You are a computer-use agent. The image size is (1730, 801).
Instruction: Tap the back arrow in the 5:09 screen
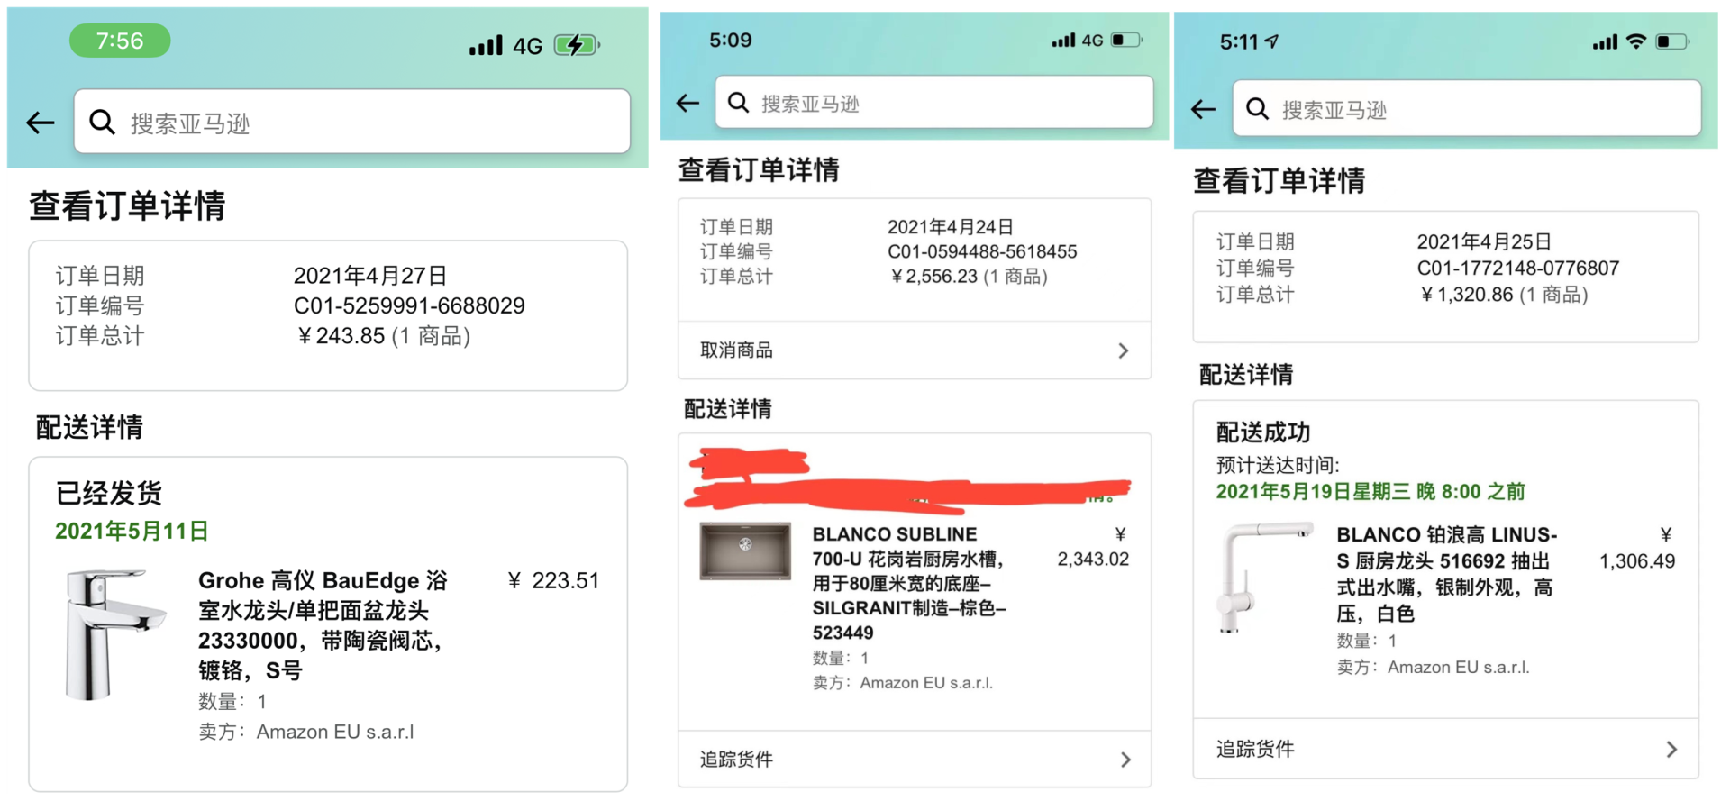[688, 103]
